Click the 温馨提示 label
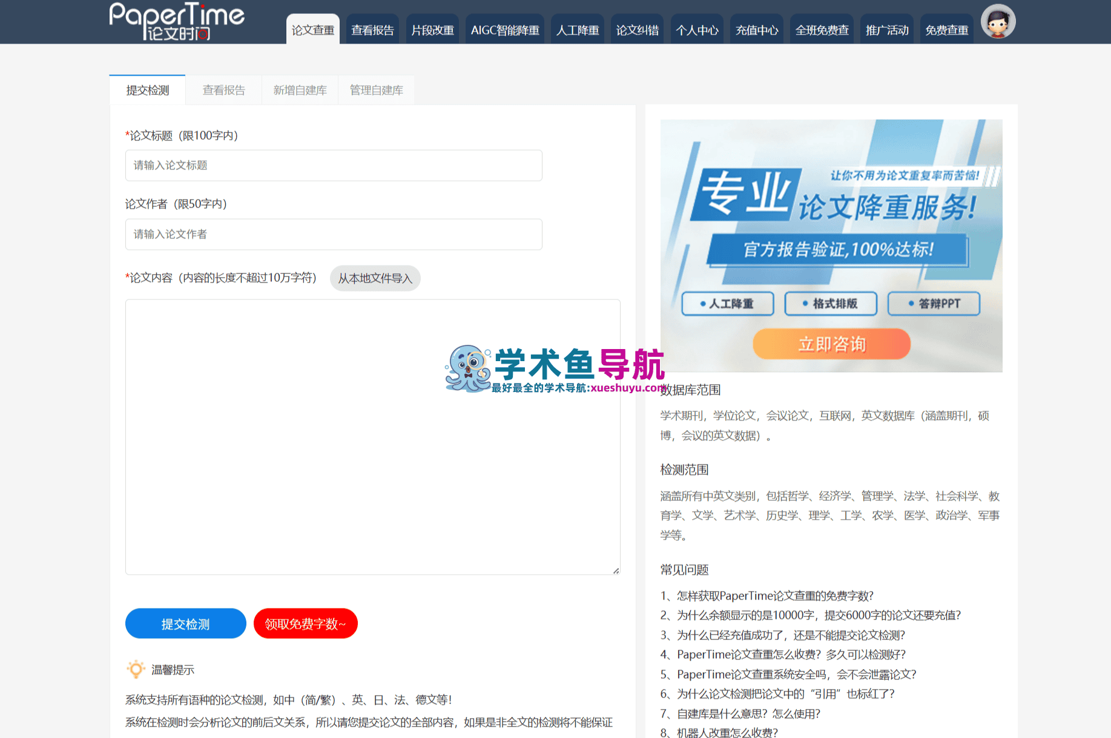The width and height of the screenshot is (1111, 738). pos(173,670)
